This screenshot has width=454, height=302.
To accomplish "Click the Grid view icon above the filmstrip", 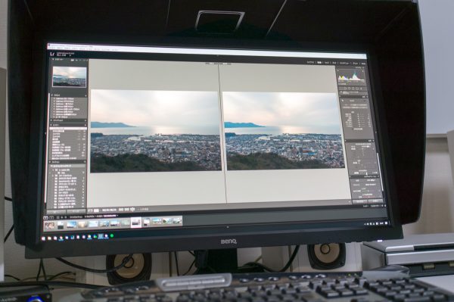I will tap(58, 217).
